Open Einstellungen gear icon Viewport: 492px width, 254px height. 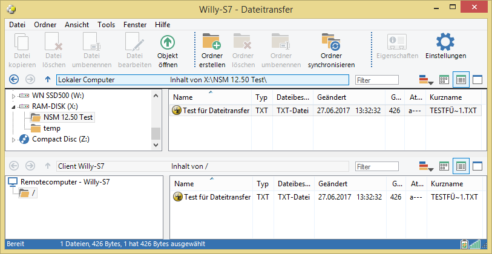click(445, 43)
